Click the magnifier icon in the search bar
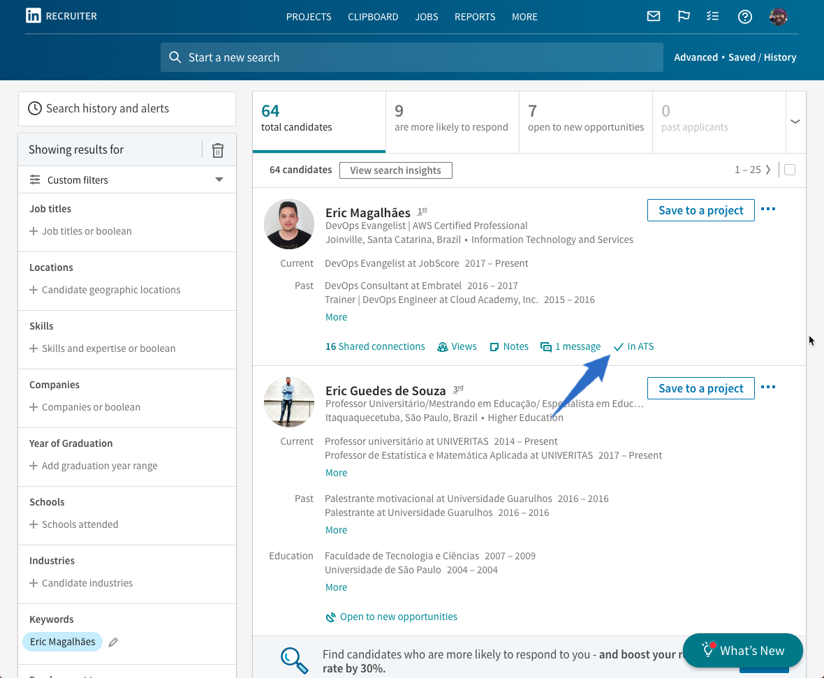This screenshot has height=678, width=824. (175, 57)
